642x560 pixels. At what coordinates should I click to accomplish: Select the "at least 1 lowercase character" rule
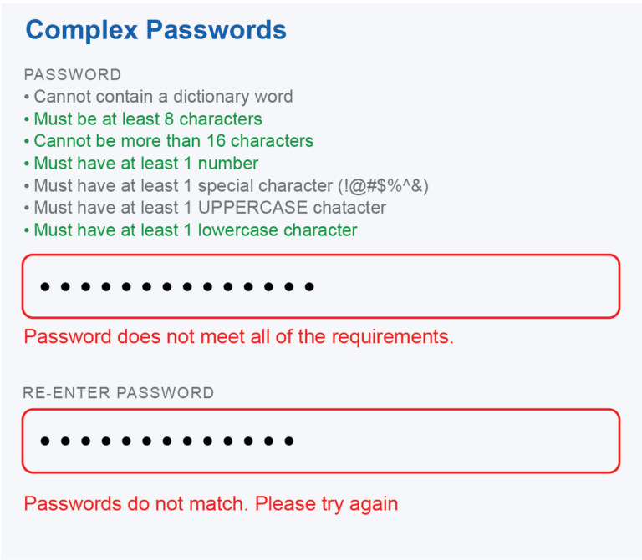click(196, 230)
